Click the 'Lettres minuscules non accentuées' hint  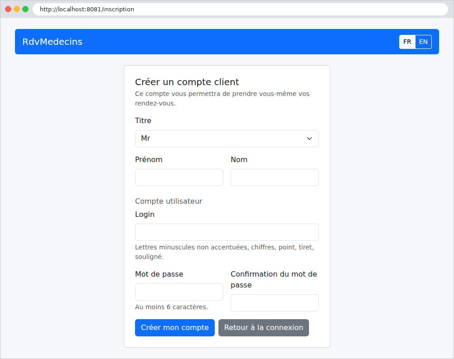click(224, 252)
